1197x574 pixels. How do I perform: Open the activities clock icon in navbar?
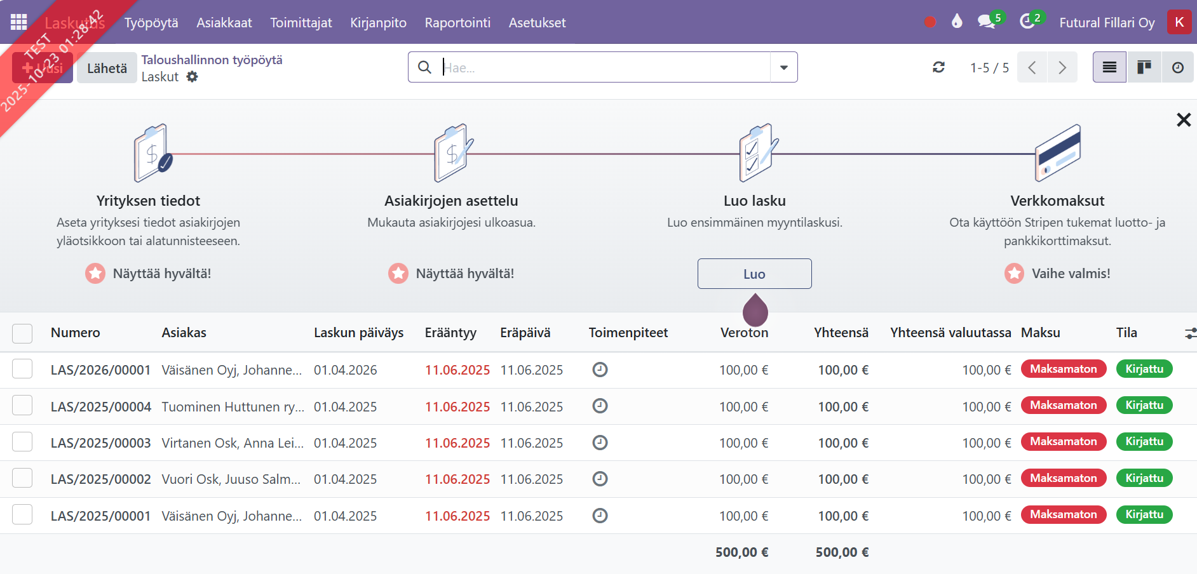tap(1027, 22)
